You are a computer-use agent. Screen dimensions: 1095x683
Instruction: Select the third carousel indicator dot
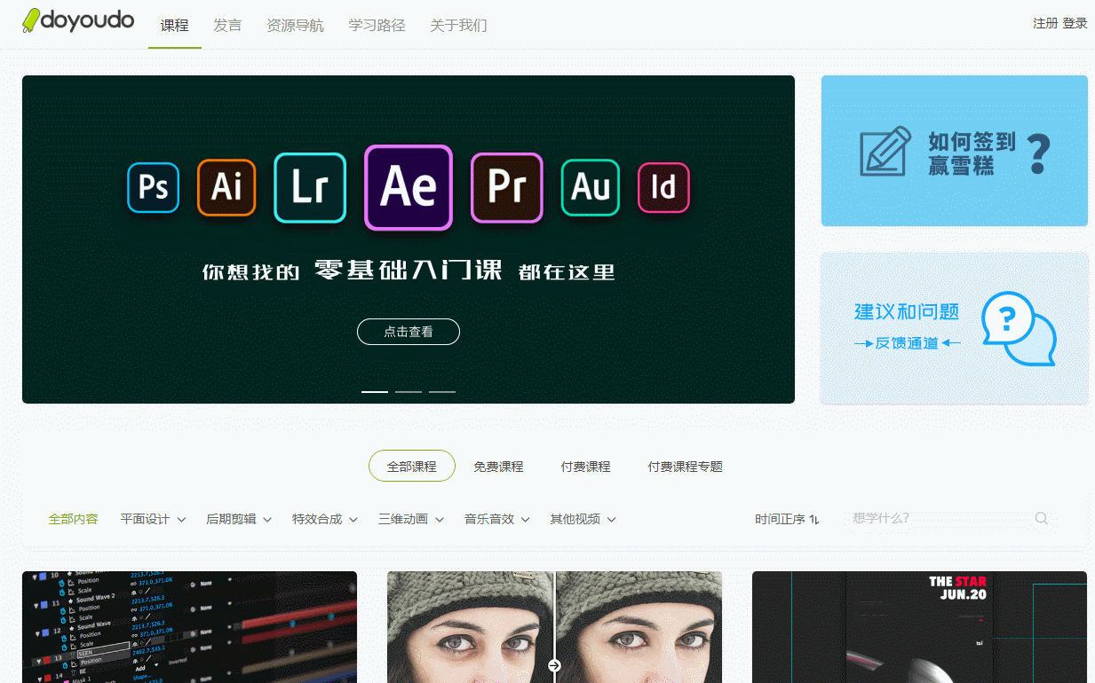click(441, 391)
